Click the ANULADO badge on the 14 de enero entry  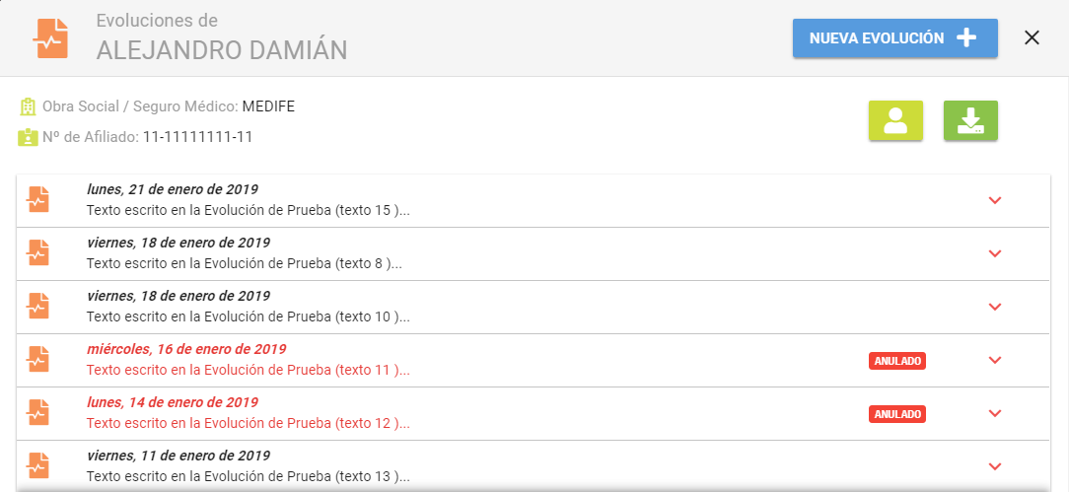pyautogui.click(x=897, y=414)
